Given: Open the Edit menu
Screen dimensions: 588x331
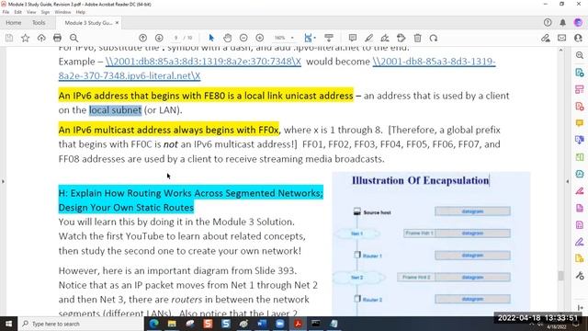Looking at the screenshot, I should click(17, 12).
